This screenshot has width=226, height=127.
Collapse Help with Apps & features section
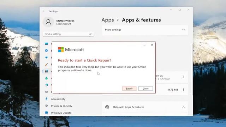[x=145, y=107]
